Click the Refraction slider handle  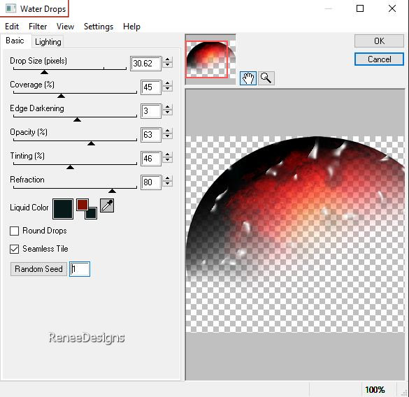[112, 191]
